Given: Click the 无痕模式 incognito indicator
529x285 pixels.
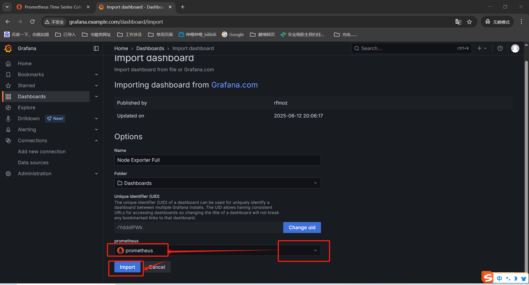Looking at the screenshot, I should (497, 22).
